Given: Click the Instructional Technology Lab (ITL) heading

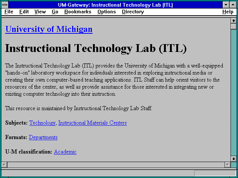Looking at the screenshot, I should click(x=96, y=49).
